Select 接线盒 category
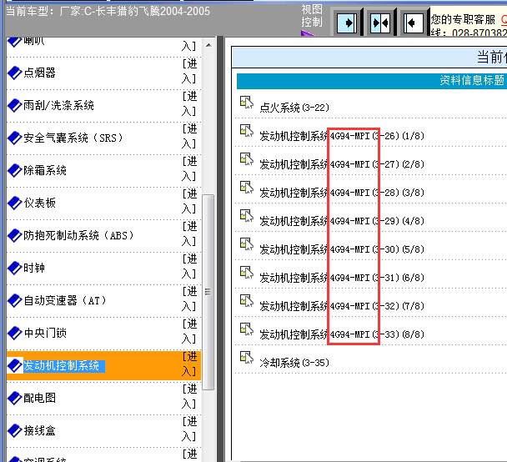The image size is (507, 462). coord(39,430)
